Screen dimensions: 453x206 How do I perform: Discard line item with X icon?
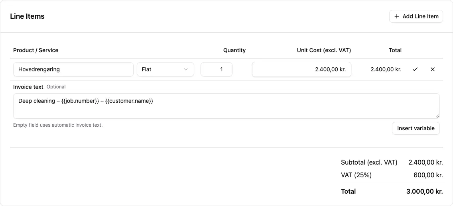pyautogui.click(x=433, y=69)
